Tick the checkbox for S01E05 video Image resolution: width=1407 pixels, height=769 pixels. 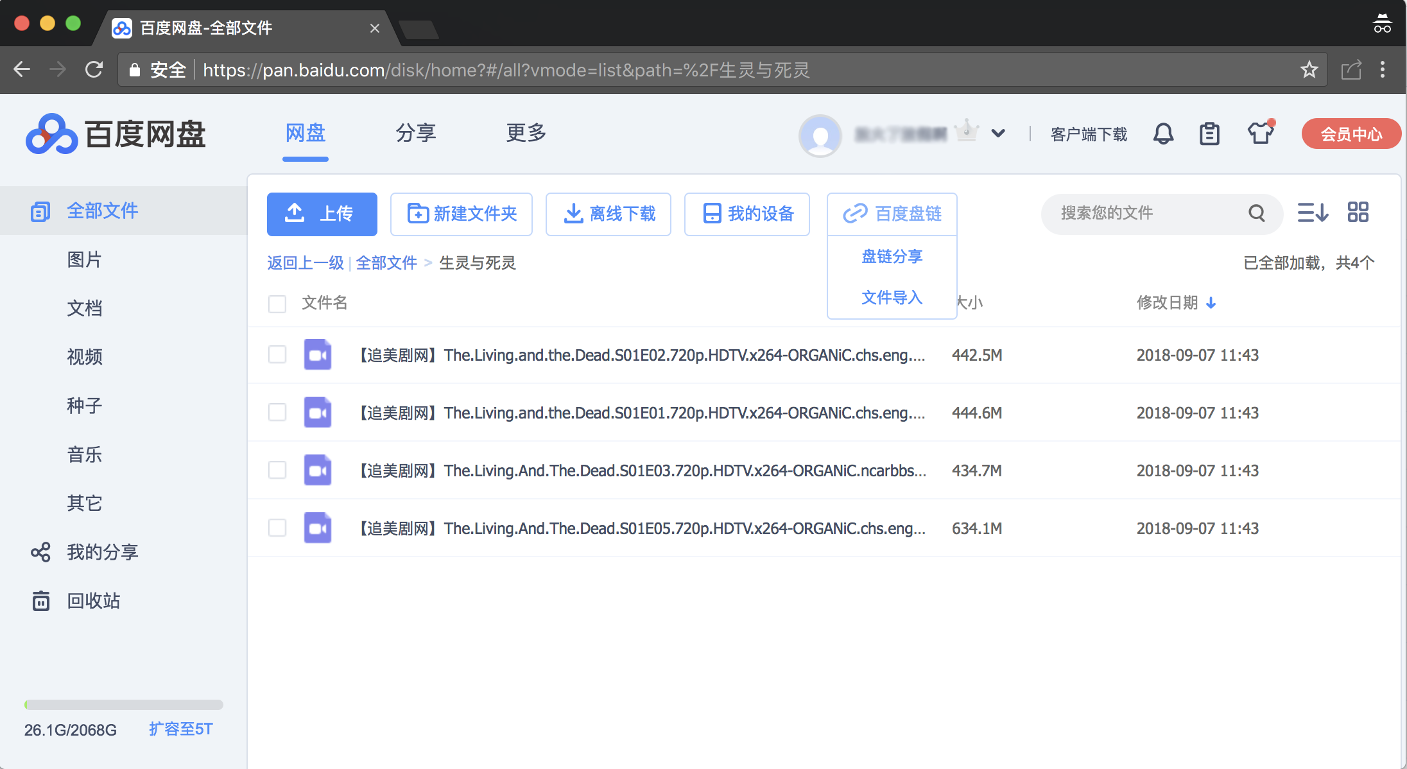(277, 528)
